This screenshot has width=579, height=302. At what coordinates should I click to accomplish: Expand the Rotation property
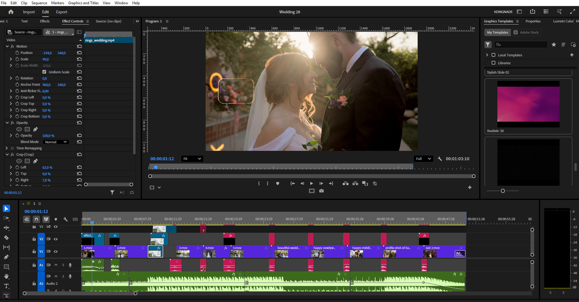pyautogui.click(x=11, y=78)
